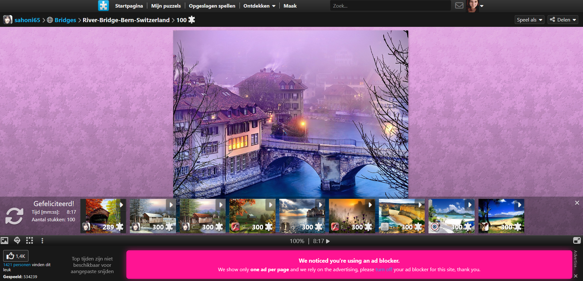The height and width of the screenshot is (281, 583).
Task: Go to Mijn puzzels
Action: pos(166,6)
